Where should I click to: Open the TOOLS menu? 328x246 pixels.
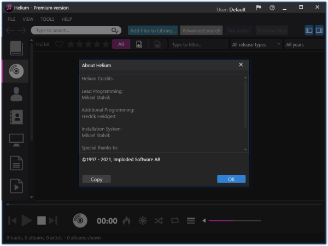tap(47, 19)
